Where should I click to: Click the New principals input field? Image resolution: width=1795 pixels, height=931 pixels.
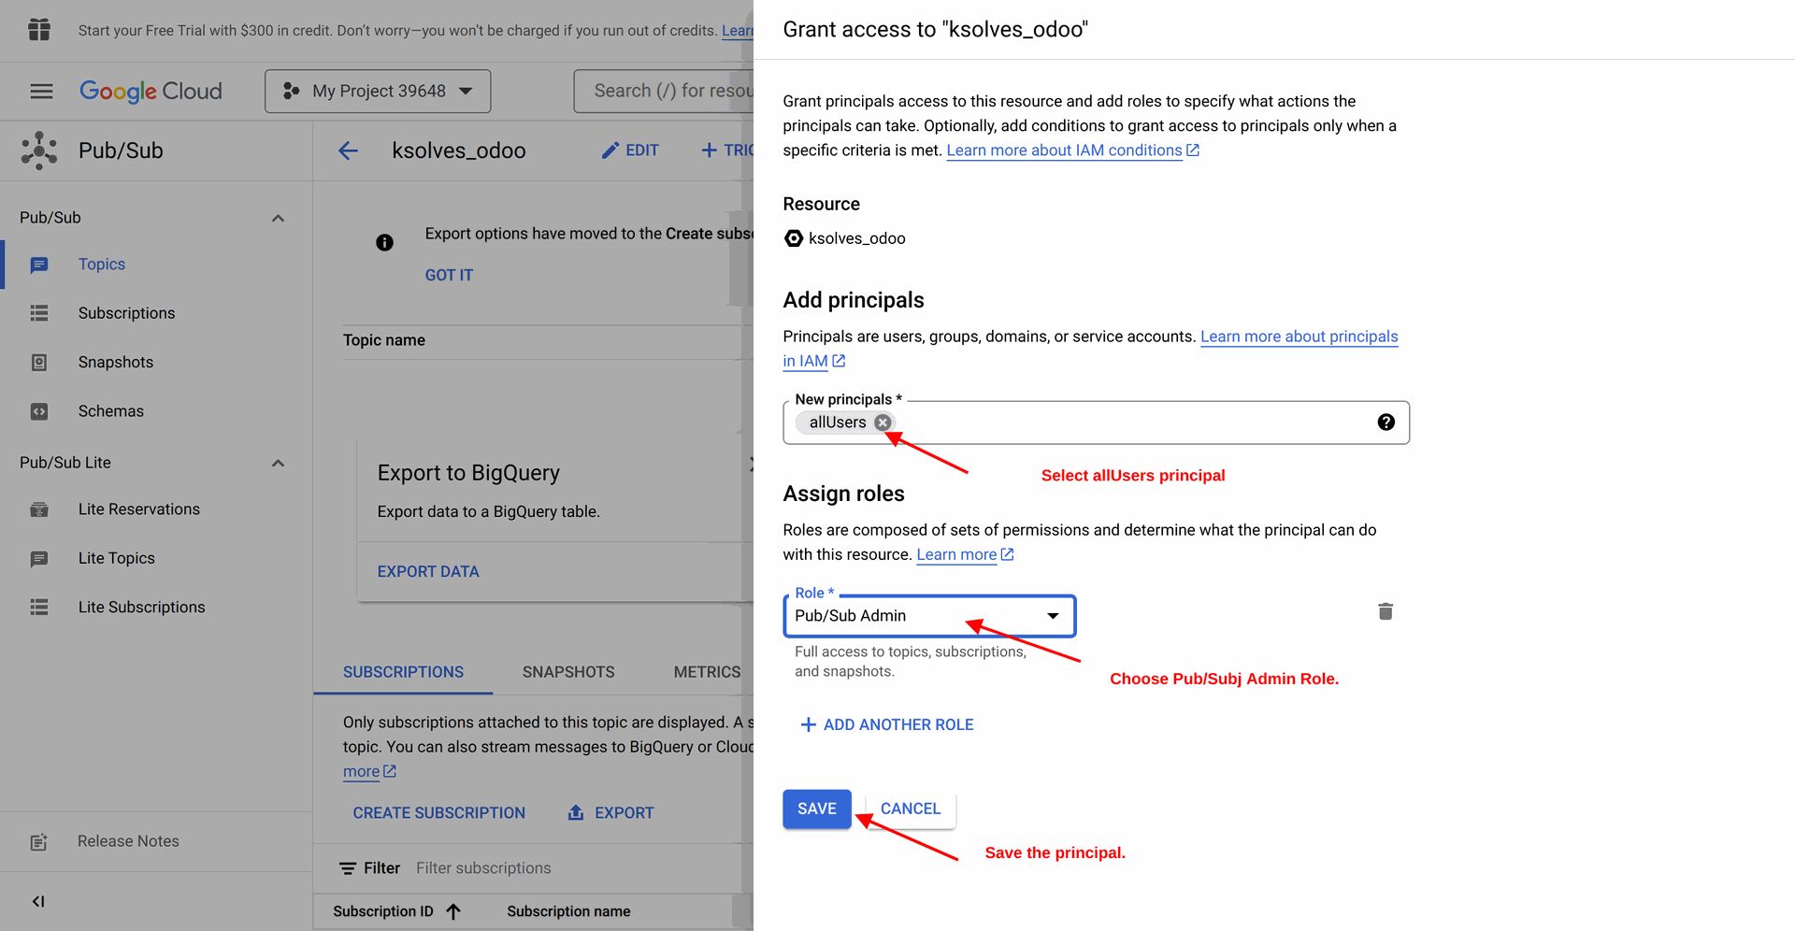tap(1122, 423)
